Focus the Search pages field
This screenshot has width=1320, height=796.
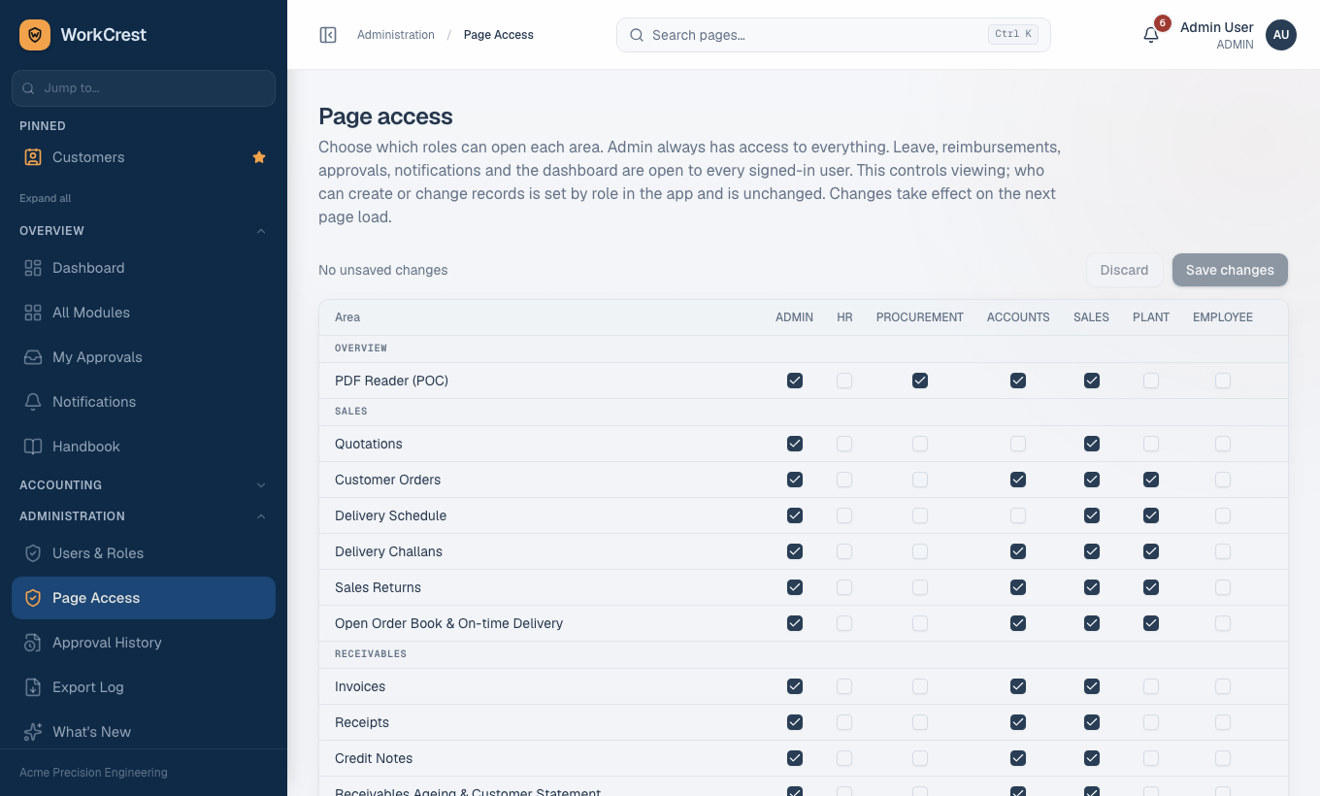click(834, 35)
